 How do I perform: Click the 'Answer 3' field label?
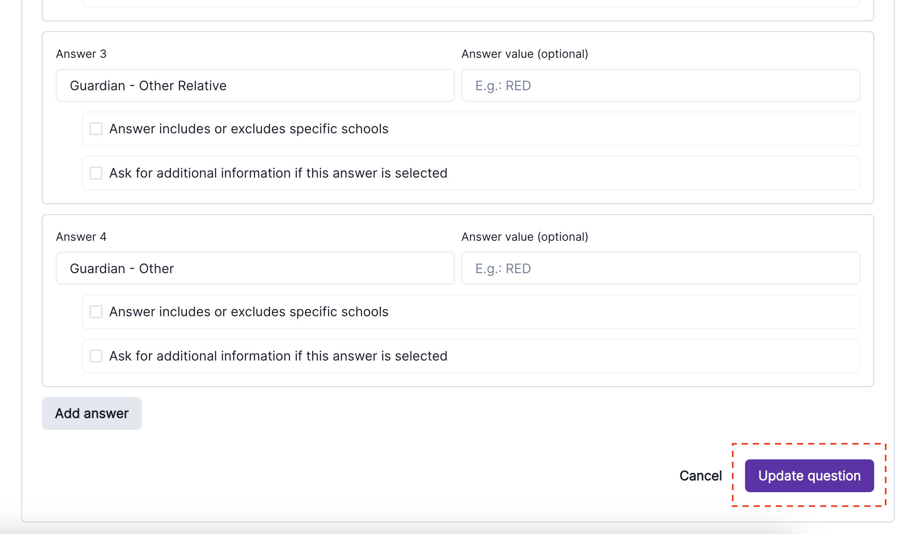click(81, 54)
